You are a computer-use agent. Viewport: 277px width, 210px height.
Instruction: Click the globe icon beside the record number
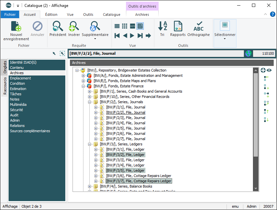coord(248,53)
